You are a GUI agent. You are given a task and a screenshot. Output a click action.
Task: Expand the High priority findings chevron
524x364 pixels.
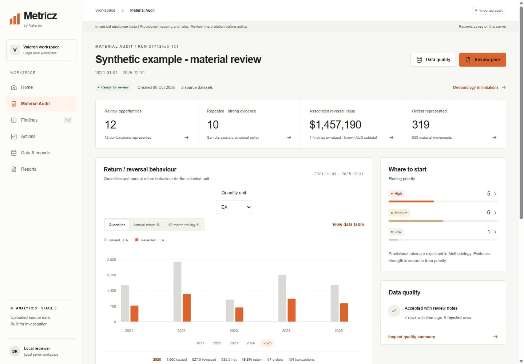pyautogui.click(x=495, y=194)
